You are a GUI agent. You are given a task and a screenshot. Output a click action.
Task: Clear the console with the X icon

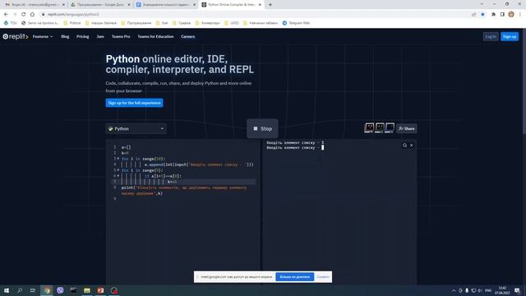[412, 146]
